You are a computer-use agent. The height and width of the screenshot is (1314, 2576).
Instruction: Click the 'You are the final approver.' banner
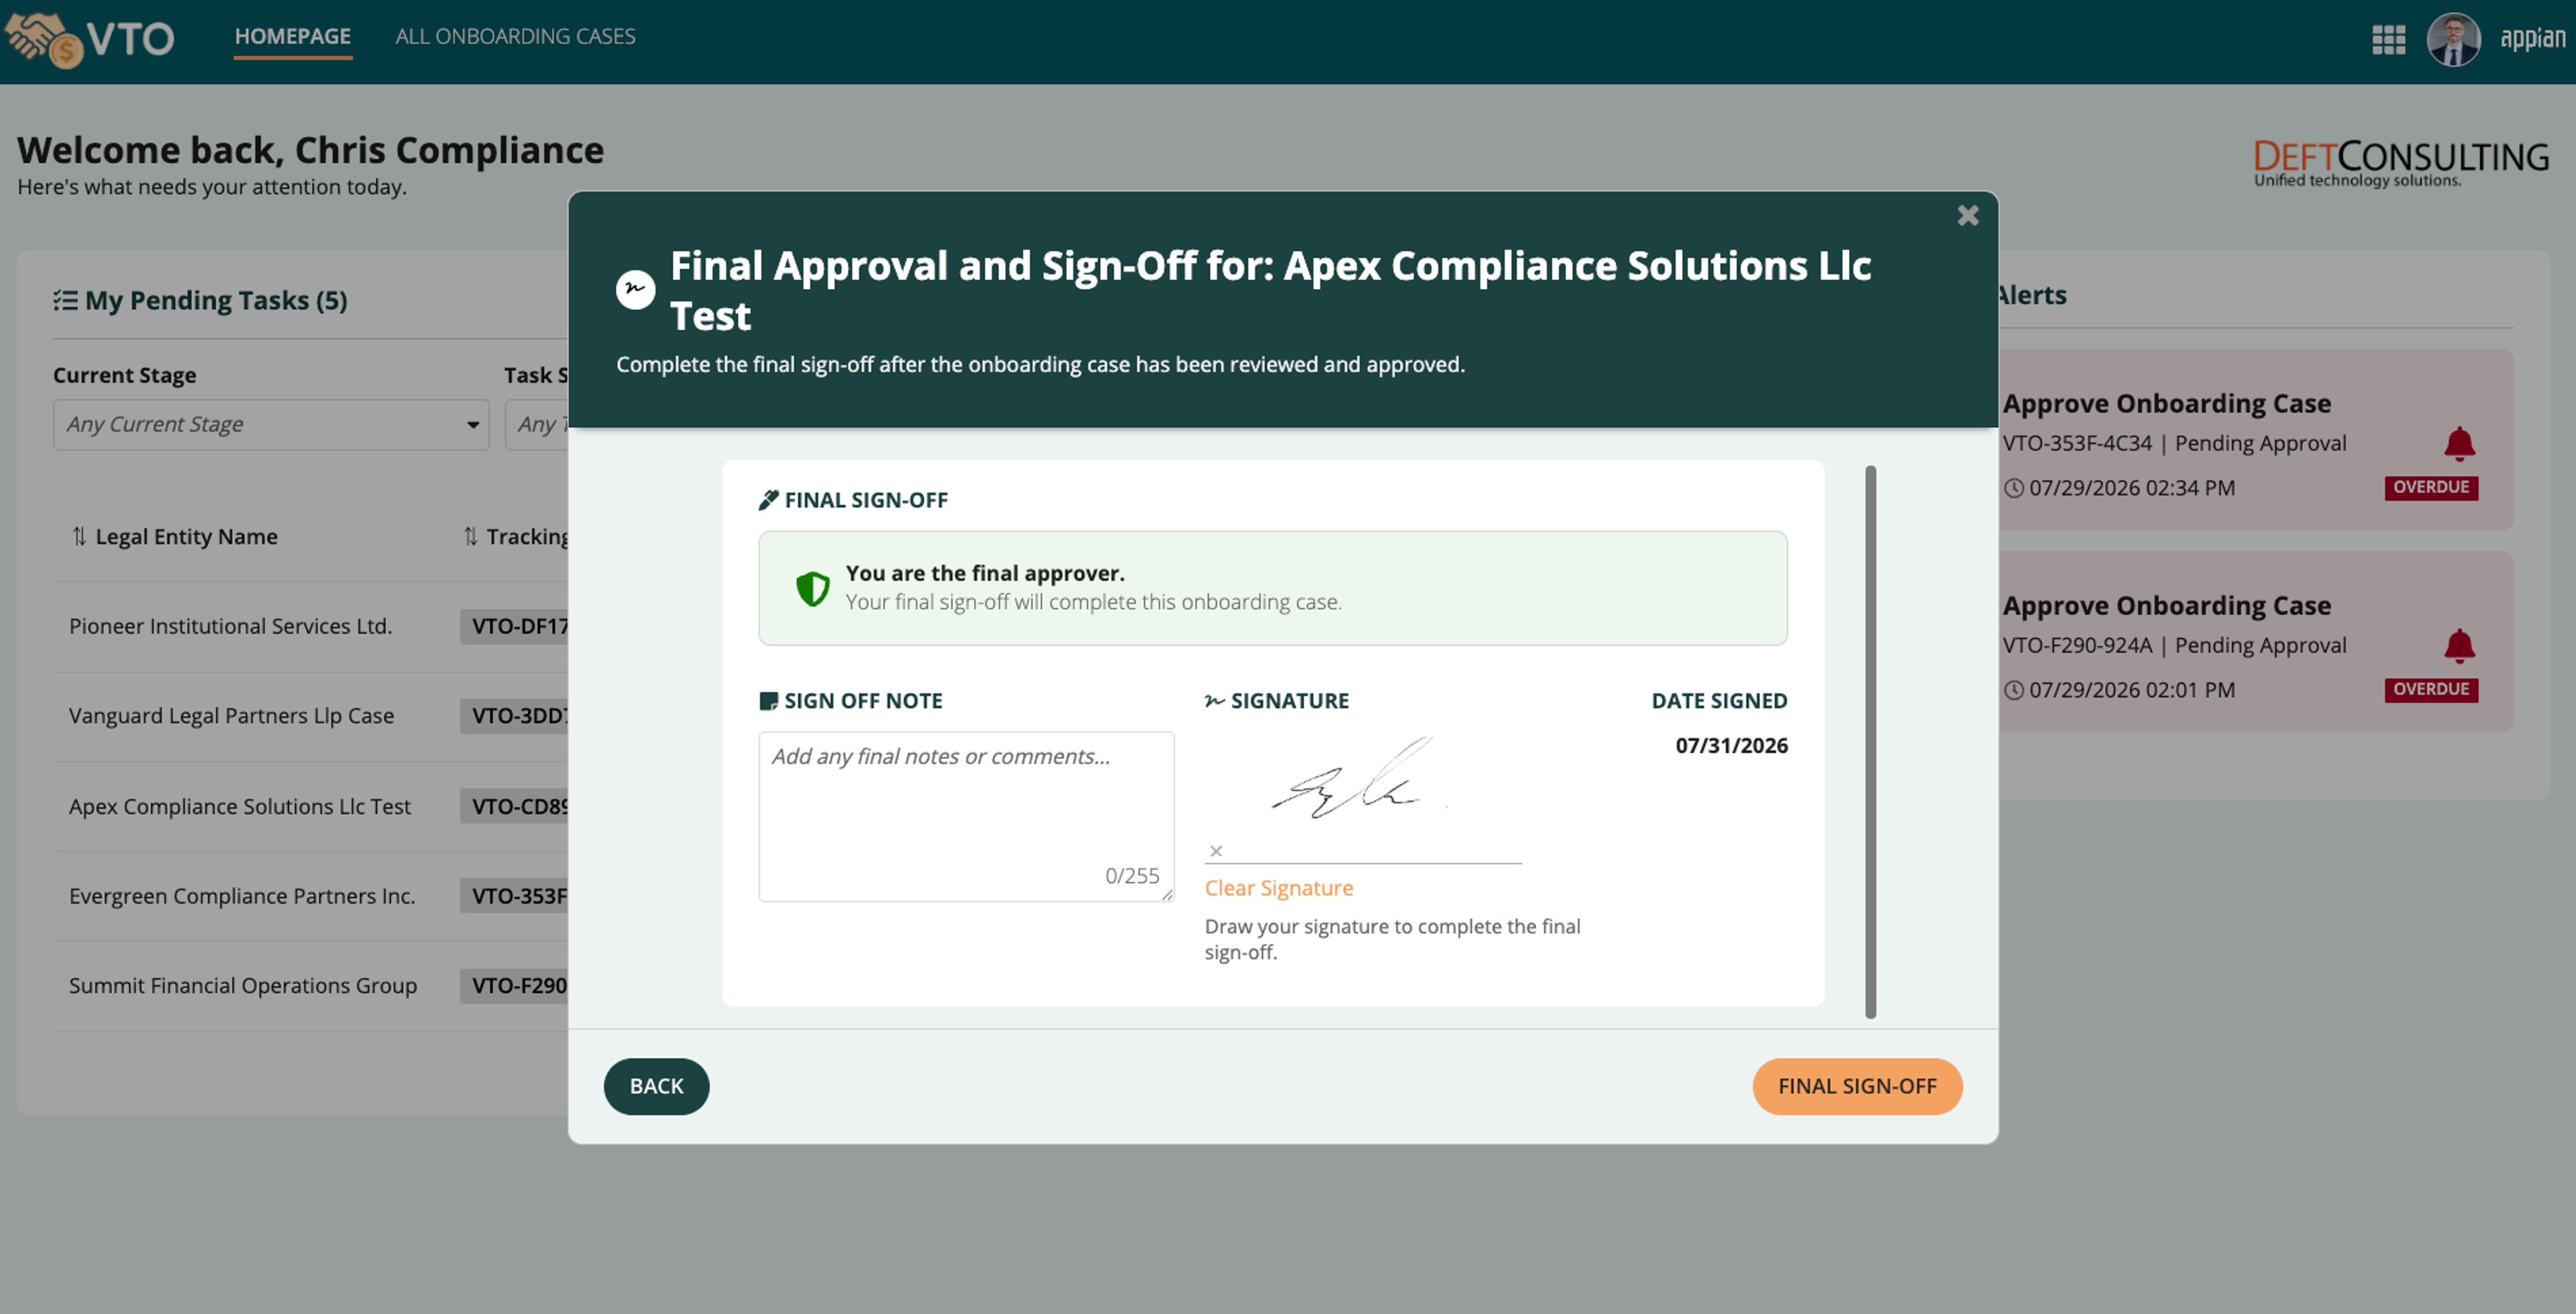point(1272,588)
